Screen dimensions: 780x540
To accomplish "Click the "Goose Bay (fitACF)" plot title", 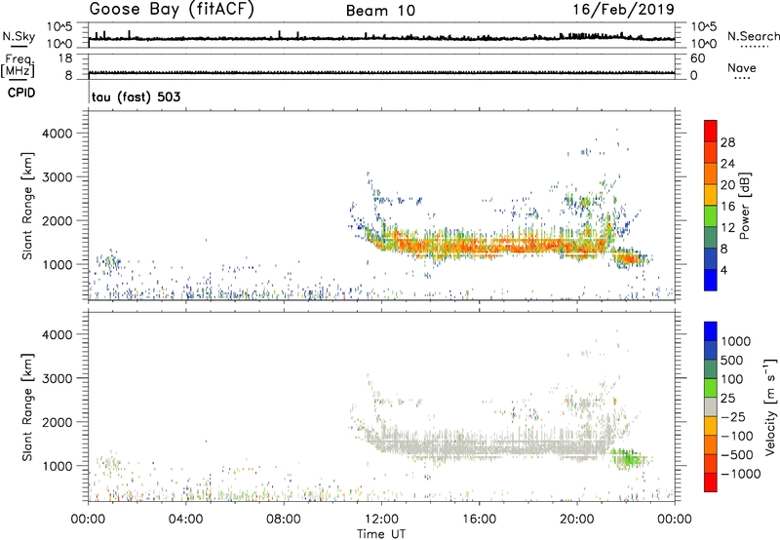I will point(172,10).
